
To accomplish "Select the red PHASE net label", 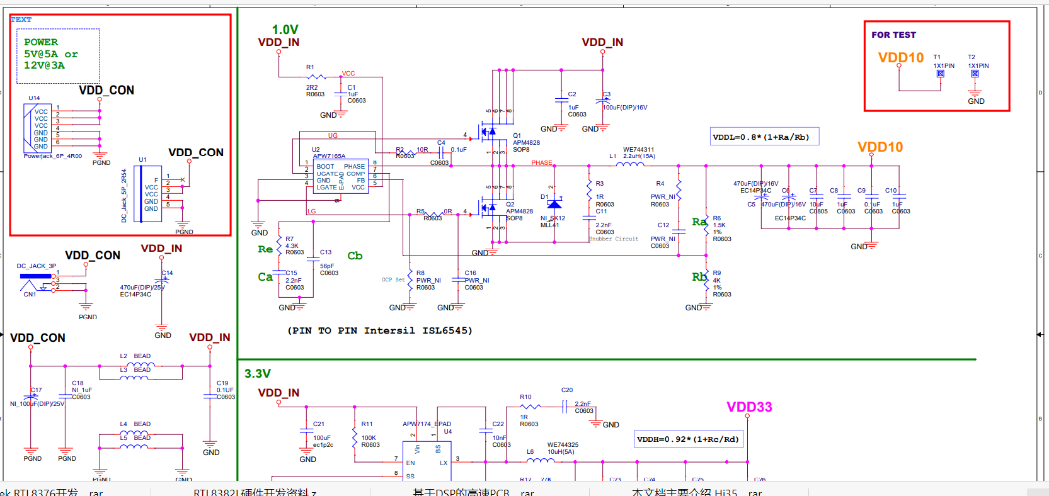I will click(x=541, y=163).
